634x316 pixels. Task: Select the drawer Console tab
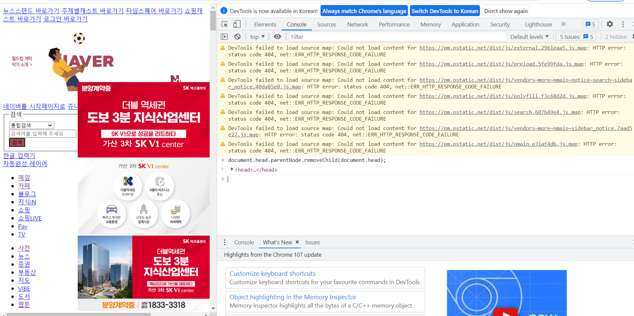click(x=244, y=242)
